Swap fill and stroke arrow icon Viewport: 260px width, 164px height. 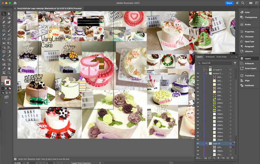tap(10, 77)
